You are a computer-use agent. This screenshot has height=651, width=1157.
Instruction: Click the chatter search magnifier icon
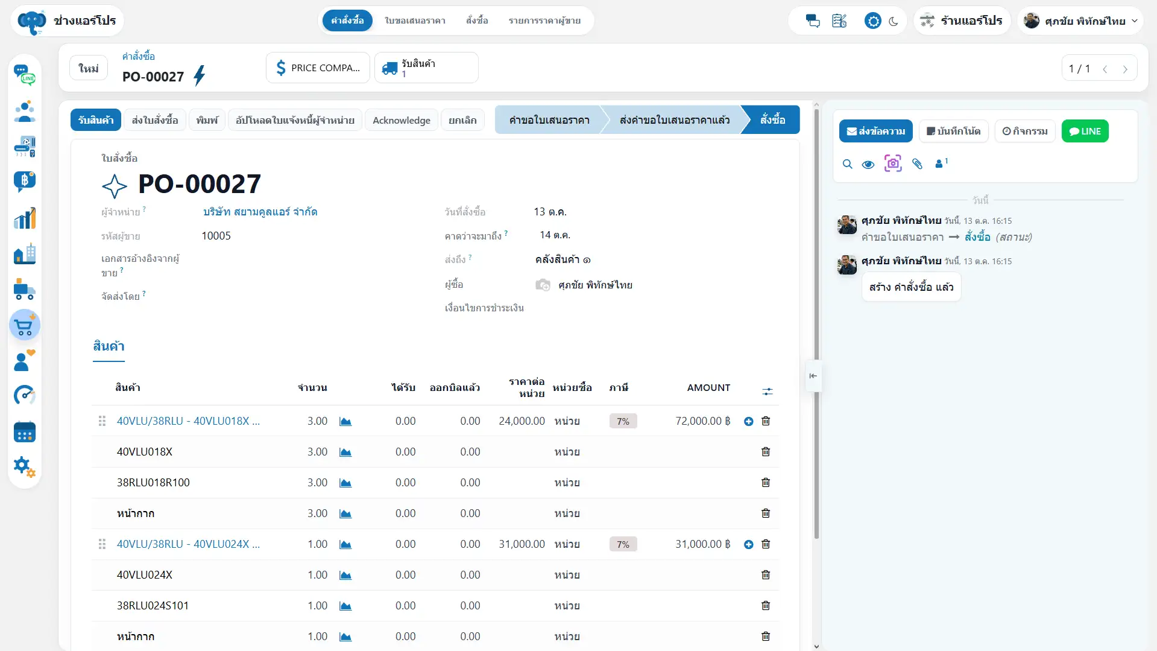click(x=847, y=164)
